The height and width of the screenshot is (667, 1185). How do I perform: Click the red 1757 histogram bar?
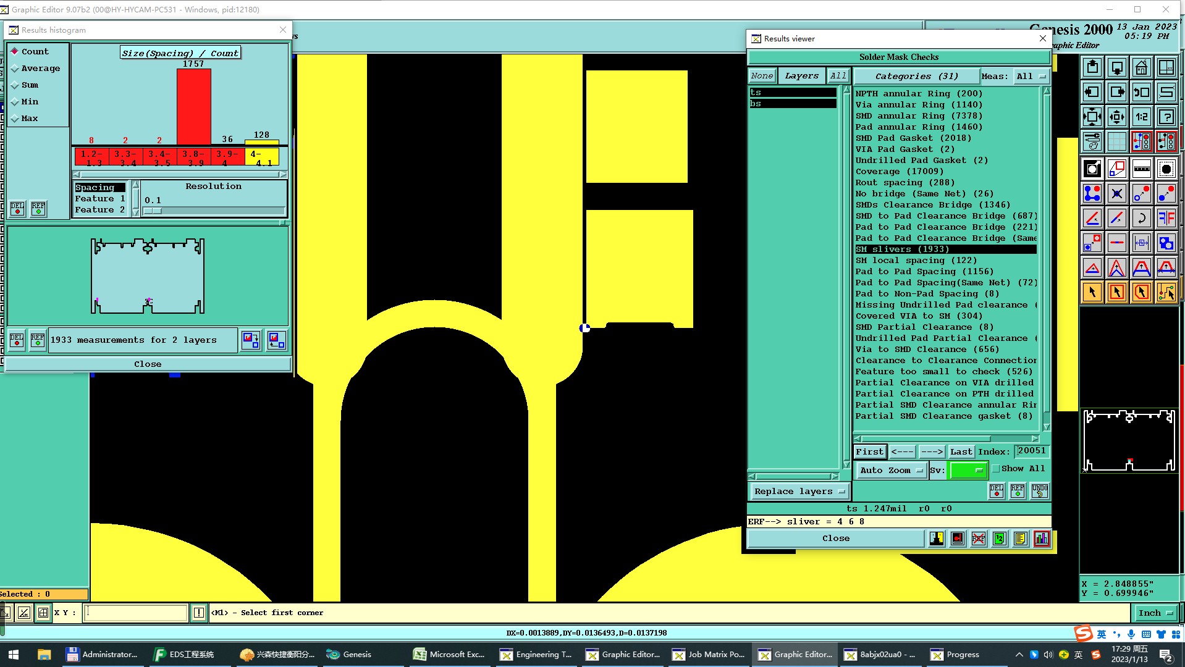(x=193, y=106)
